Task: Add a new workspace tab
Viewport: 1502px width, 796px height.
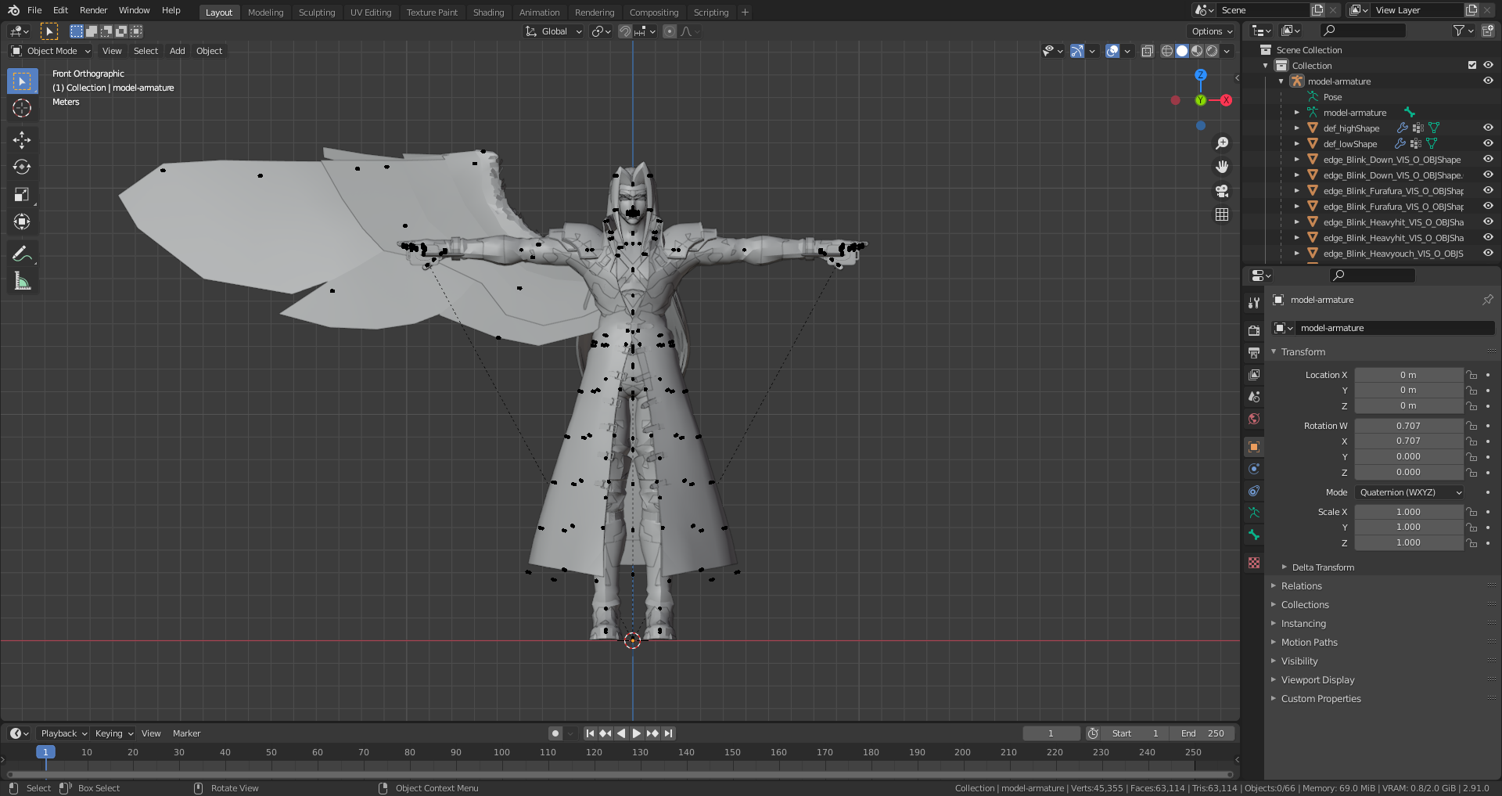Action: click(x=745, y=12)
